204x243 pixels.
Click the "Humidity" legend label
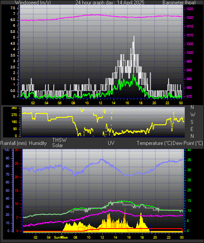point(38,143)
